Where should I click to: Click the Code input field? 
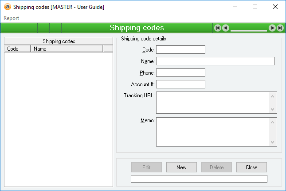pos(180,49)
